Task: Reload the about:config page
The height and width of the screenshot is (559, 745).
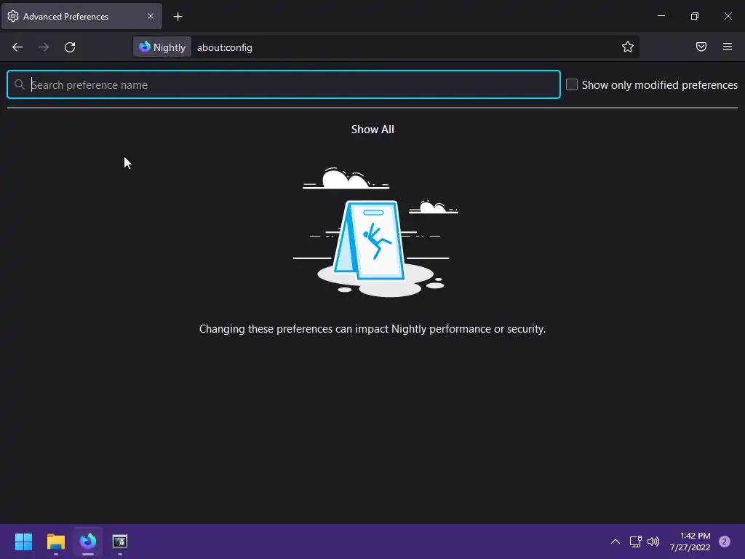Action: point(70,47)
